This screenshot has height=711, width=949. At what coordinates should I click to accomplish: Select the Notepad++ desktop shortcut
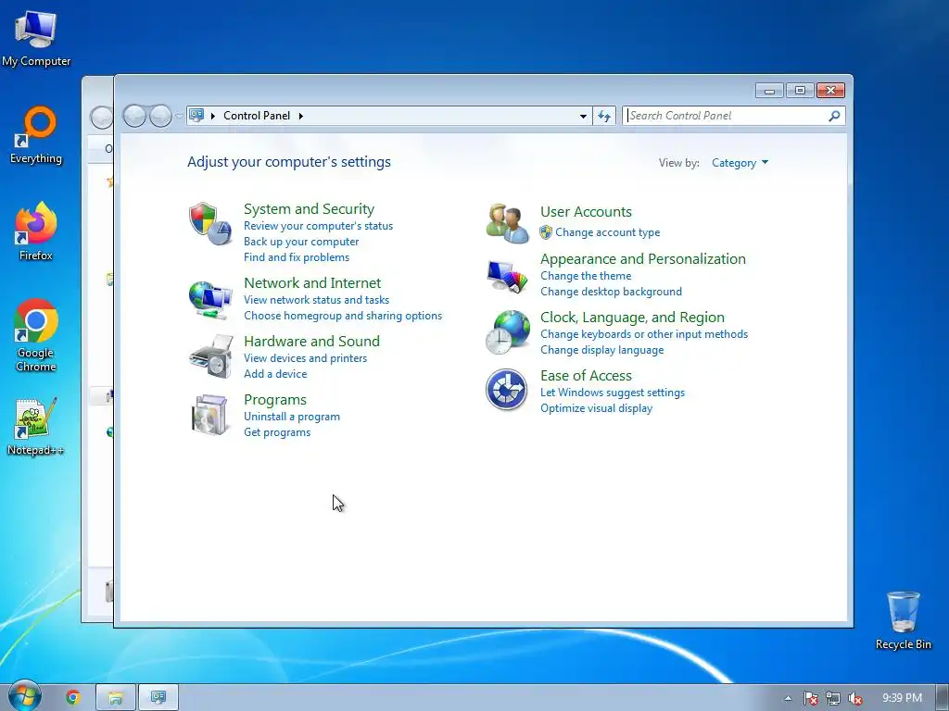[36, 427]
